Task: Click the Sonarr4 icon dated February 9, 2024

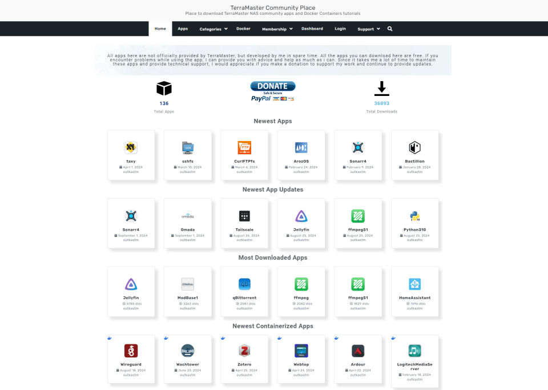Action: tap(358, 147)
